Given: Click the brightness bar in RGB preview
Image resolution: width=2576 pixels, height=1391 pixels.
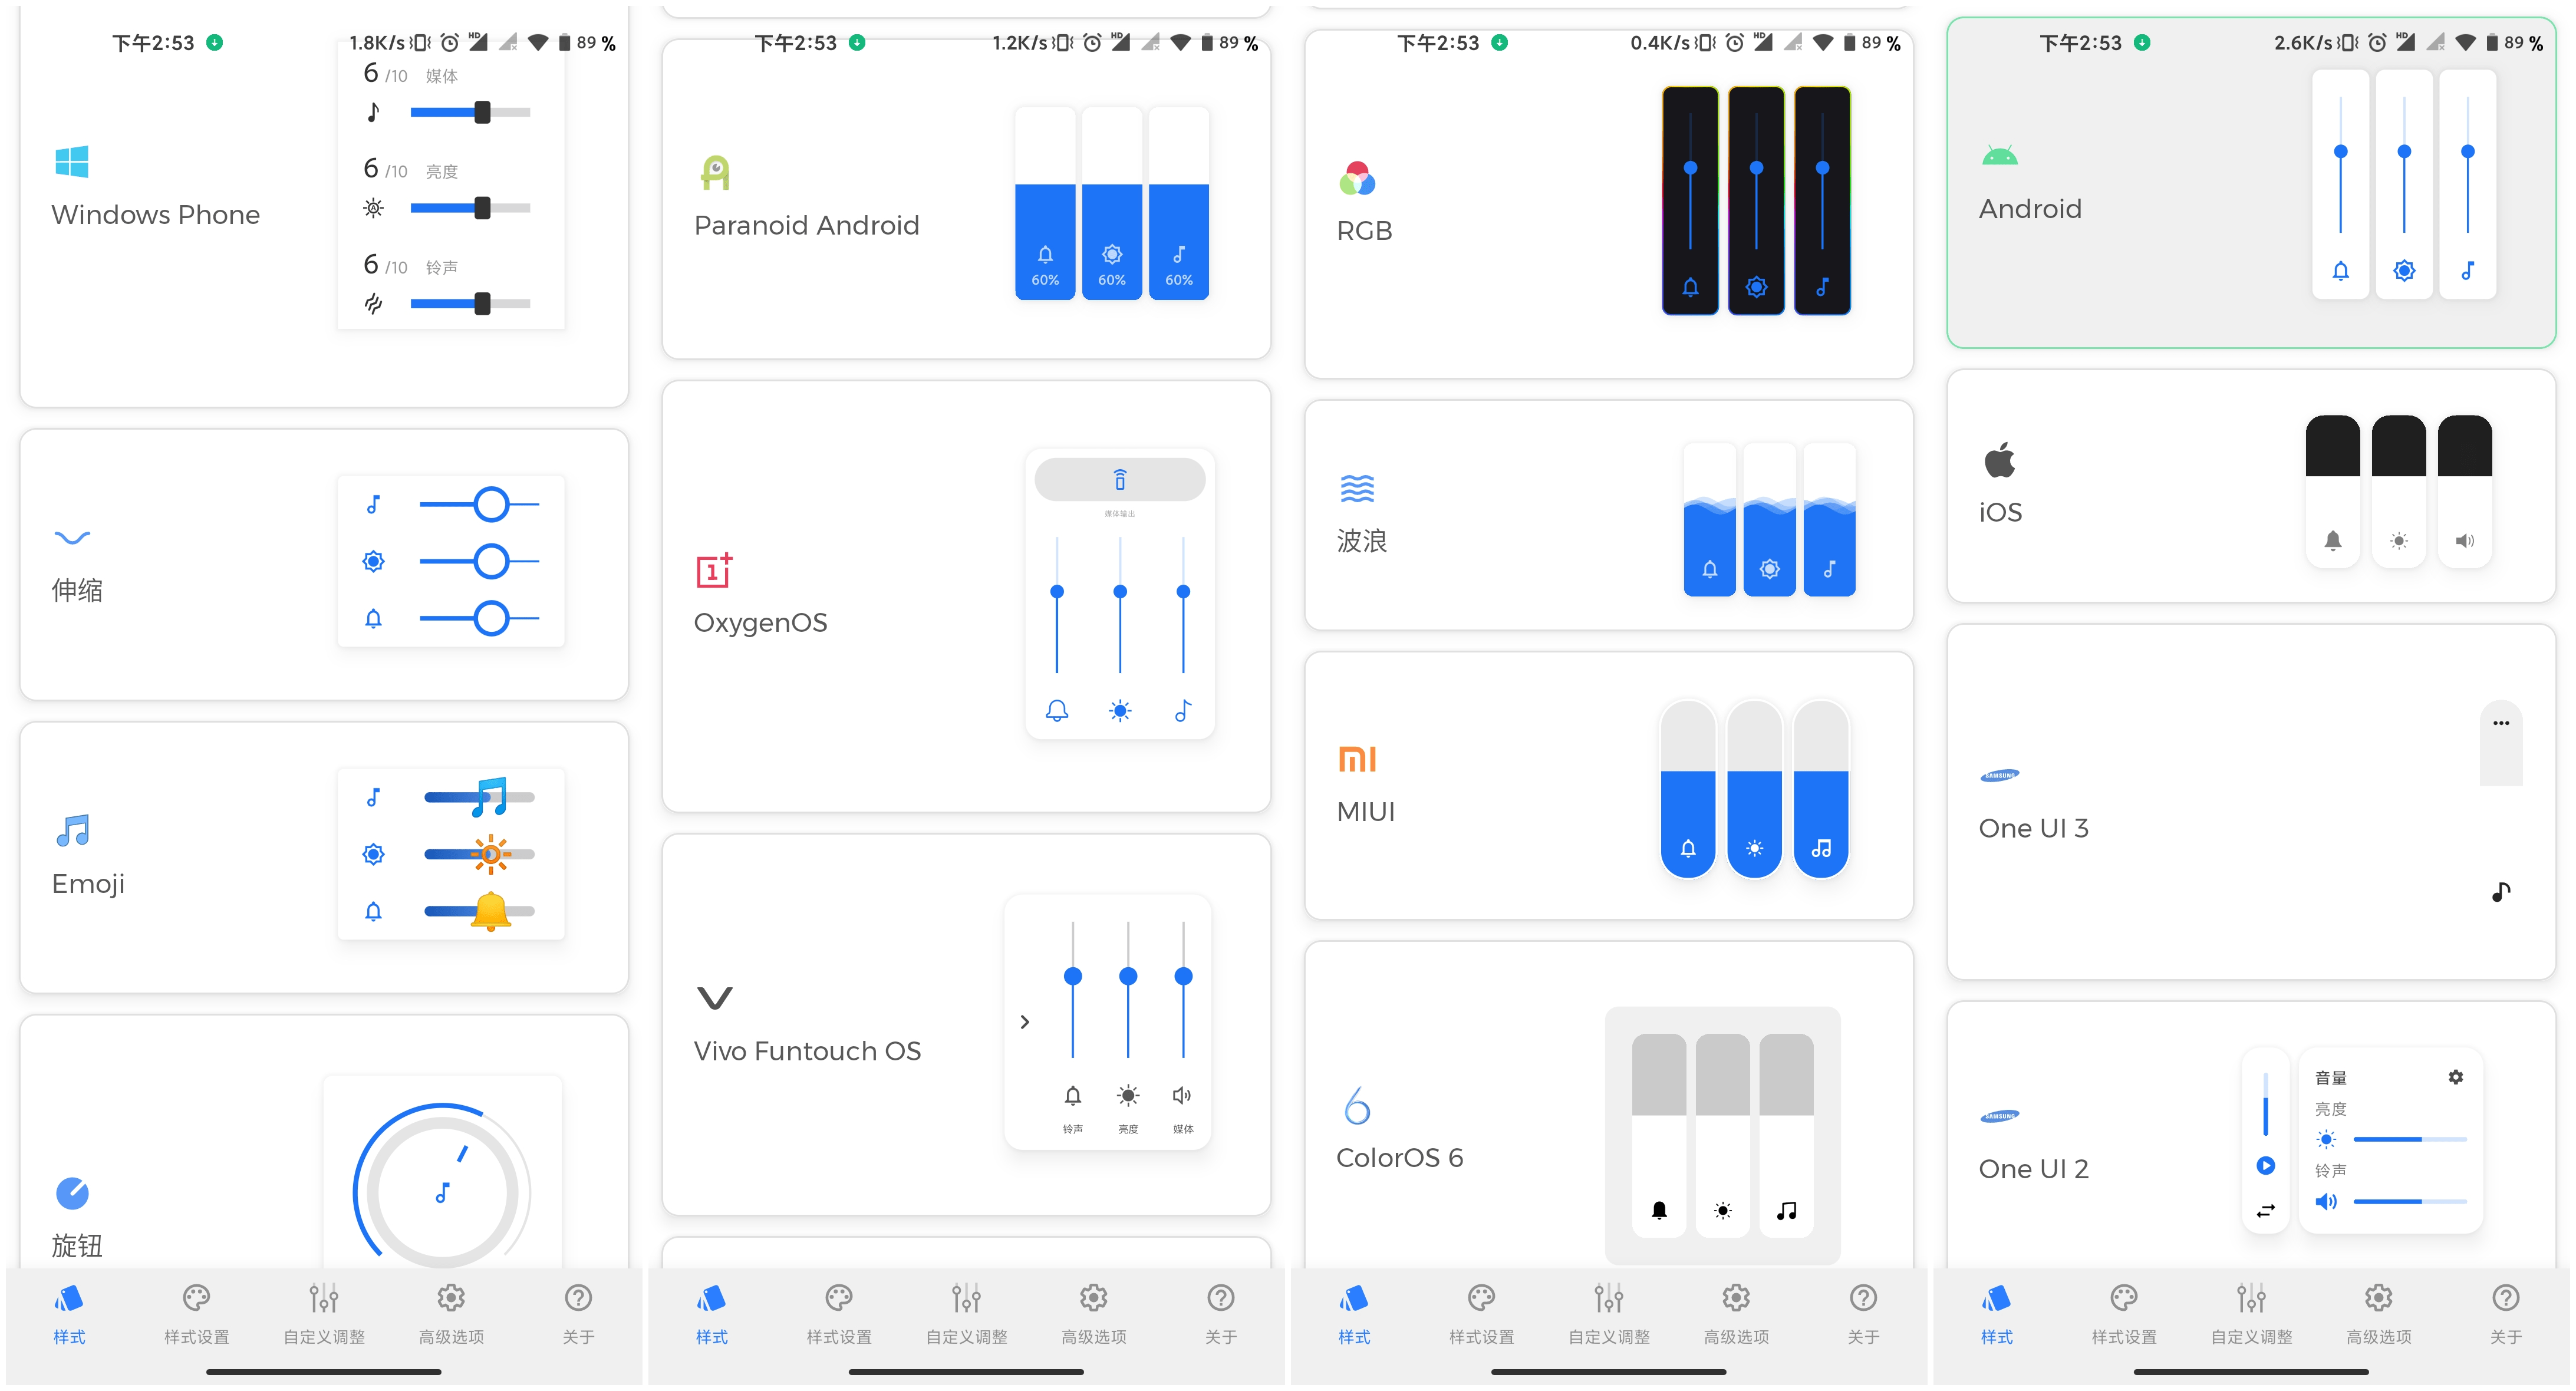Looking at the screenshot, I should coord(1756,200).
